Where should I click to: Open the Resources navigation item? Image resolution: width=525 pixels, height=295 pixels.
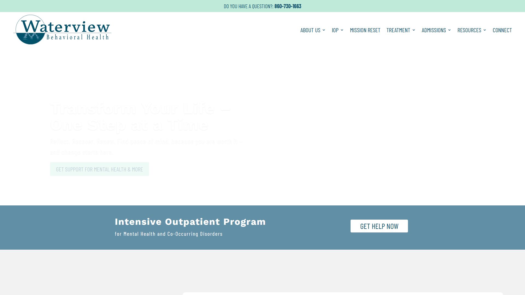coord(469,30)
